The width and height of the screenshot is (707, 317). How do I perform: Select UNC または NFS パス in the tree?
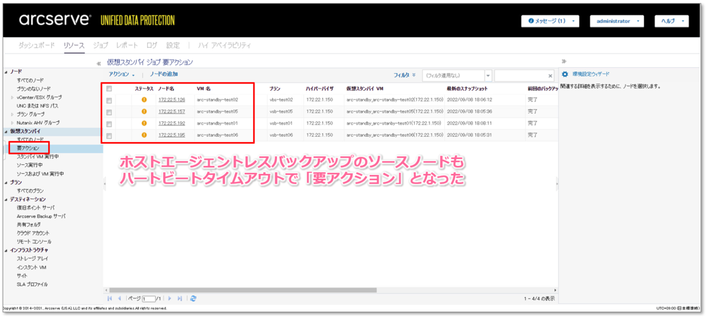coord(38,105)
